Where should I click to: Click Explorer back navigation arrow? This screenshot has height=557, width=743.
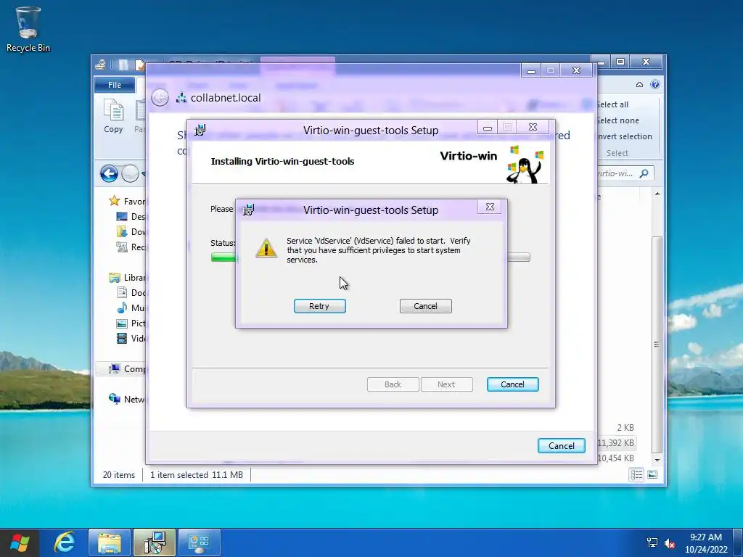pyautogui.click(x=109, y=174)
